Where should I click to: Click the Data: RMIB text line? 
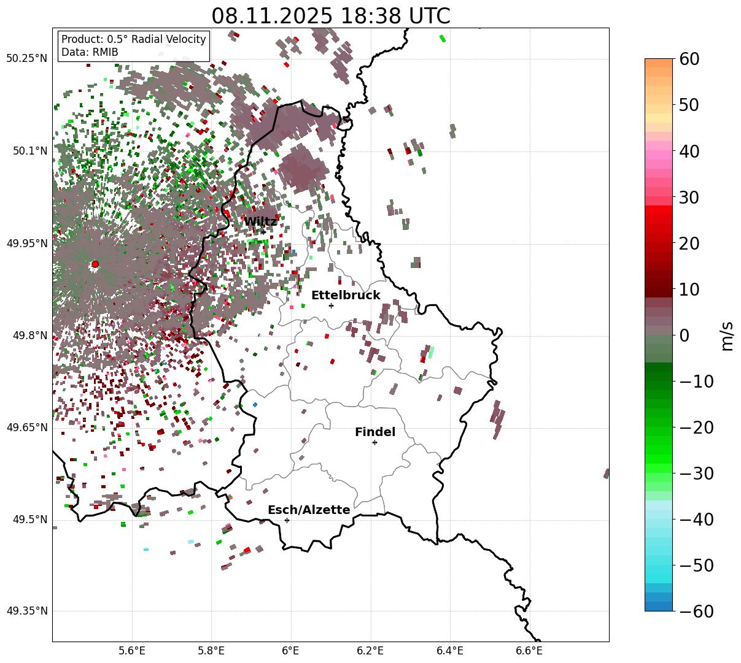click(90, 52)
